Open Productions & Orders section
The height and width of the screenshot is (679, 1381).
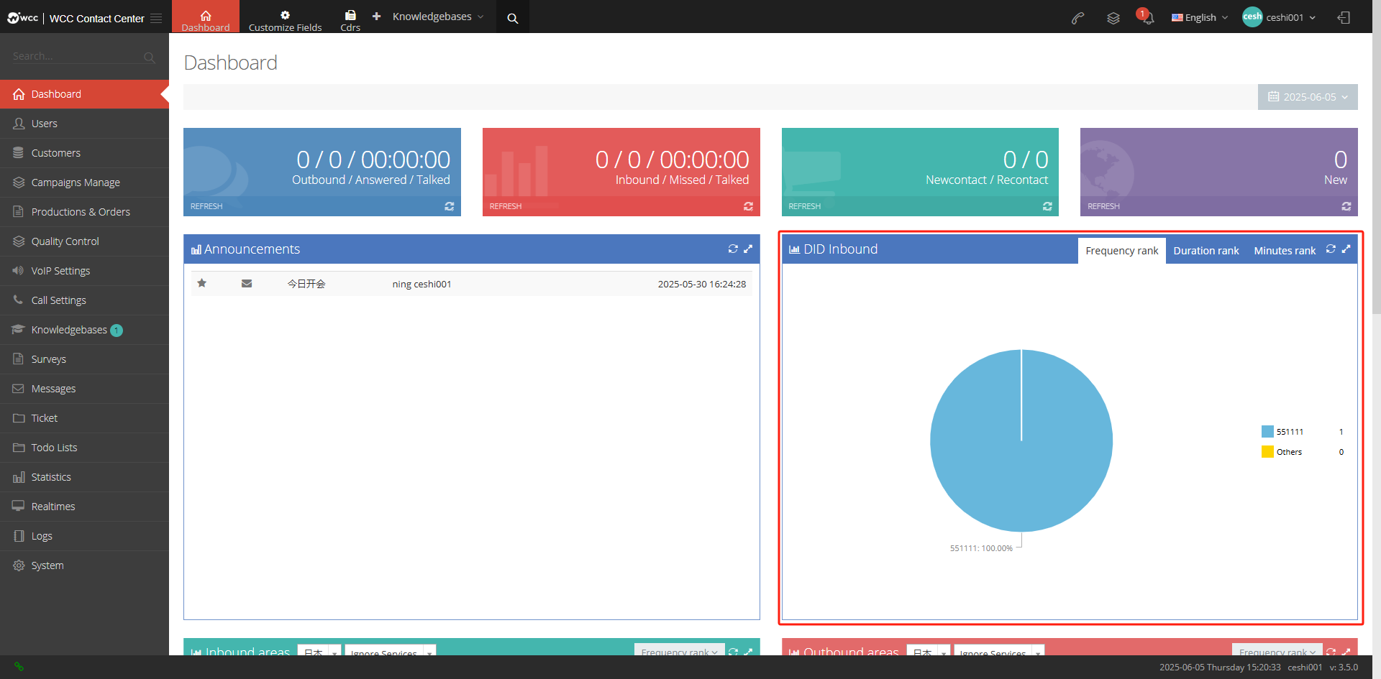pos(84,212)
